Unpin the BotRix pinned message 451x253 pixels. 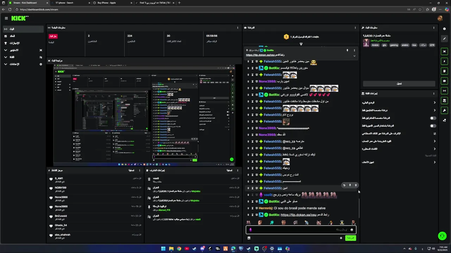click(x=347, y=50)
